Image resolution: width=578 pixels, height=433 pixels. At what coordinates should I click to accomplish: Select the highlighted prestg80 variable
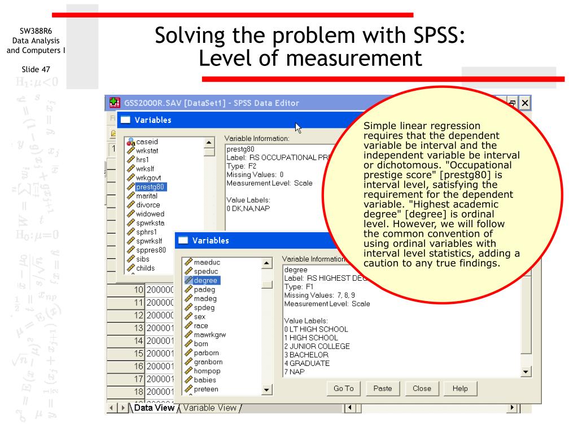click(150, 187)
